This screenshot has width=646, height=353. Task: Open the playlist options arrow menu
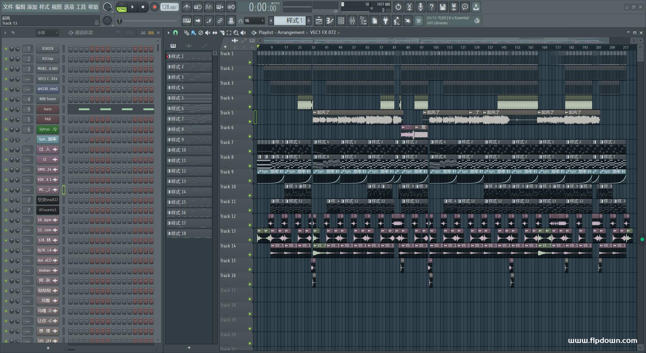169,33
